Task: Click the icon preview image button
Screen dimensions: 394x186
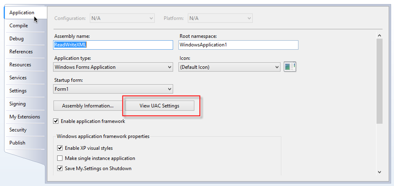Action: pos(290,67)
